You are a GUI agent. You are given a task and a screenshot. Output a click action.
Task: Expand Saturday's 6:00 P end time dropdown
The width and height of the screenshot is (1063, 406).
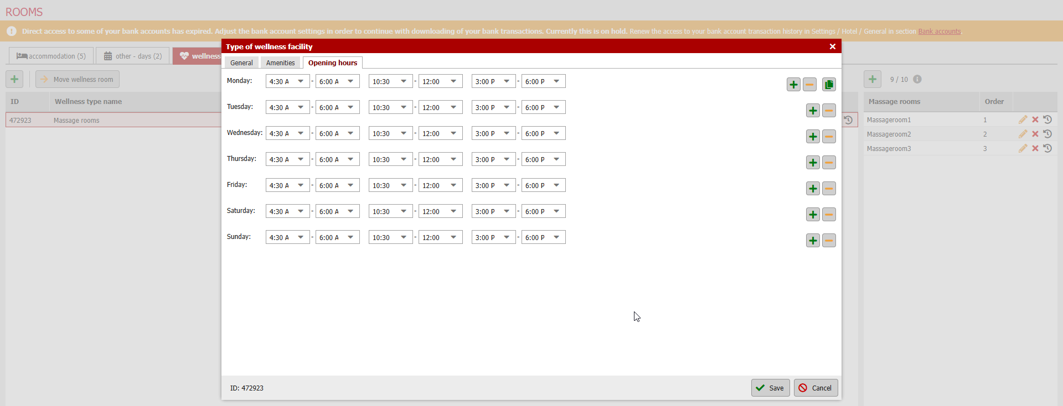(x=544, y=211)
